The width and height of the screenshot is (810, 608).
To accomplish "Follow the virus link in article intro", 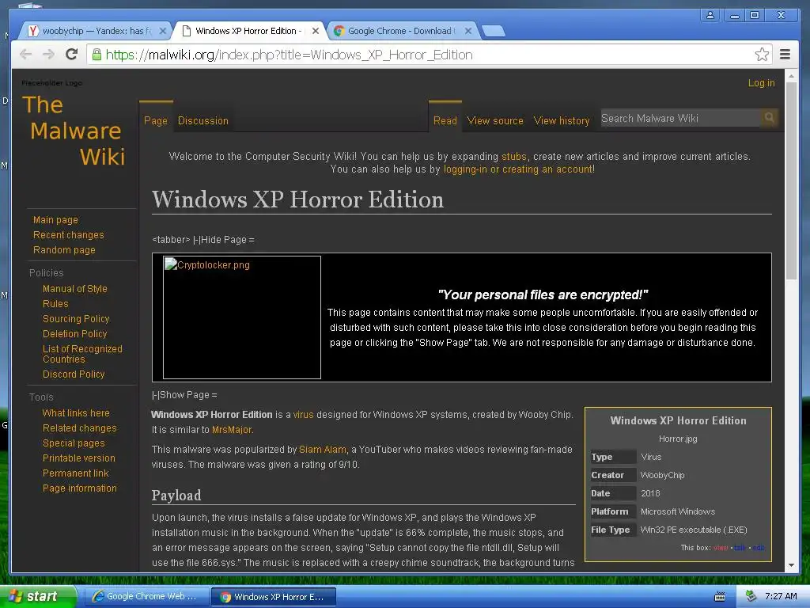I will [x=303, y=414].
